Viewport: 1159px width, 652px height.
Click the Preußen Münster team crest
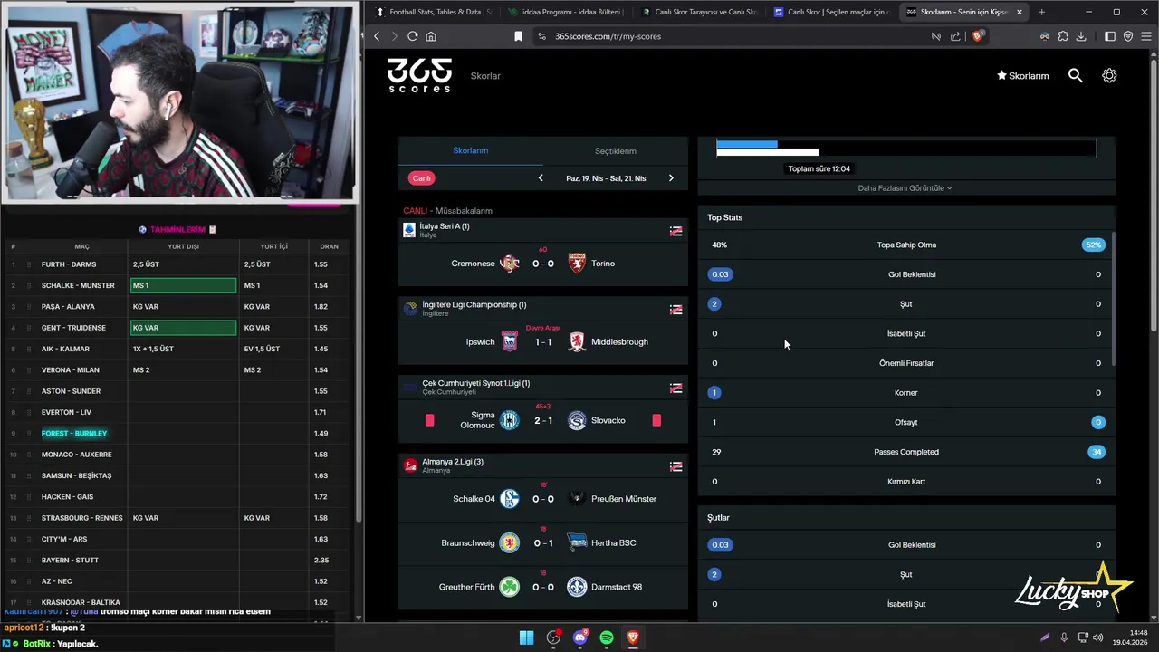pyautogui.click(x=577, y=499)
